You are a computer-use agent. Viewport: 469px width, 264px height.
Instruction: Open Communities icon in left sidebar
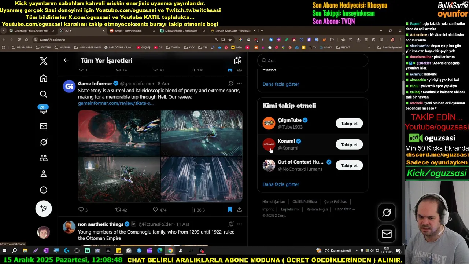click(44, 158)
